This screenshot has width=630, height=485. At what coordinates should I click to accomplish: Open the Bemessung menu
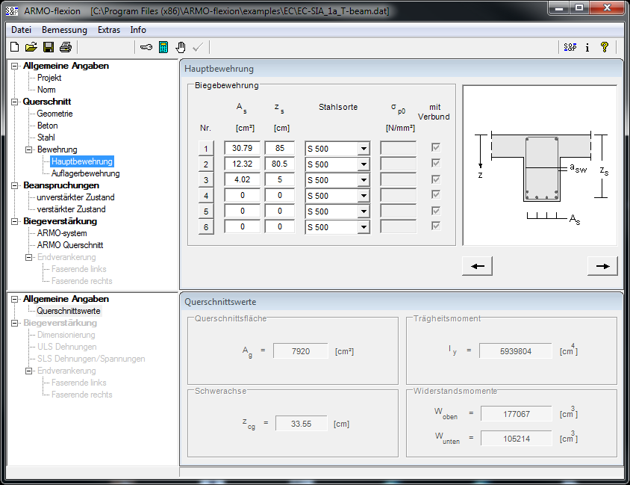point(64,30)
